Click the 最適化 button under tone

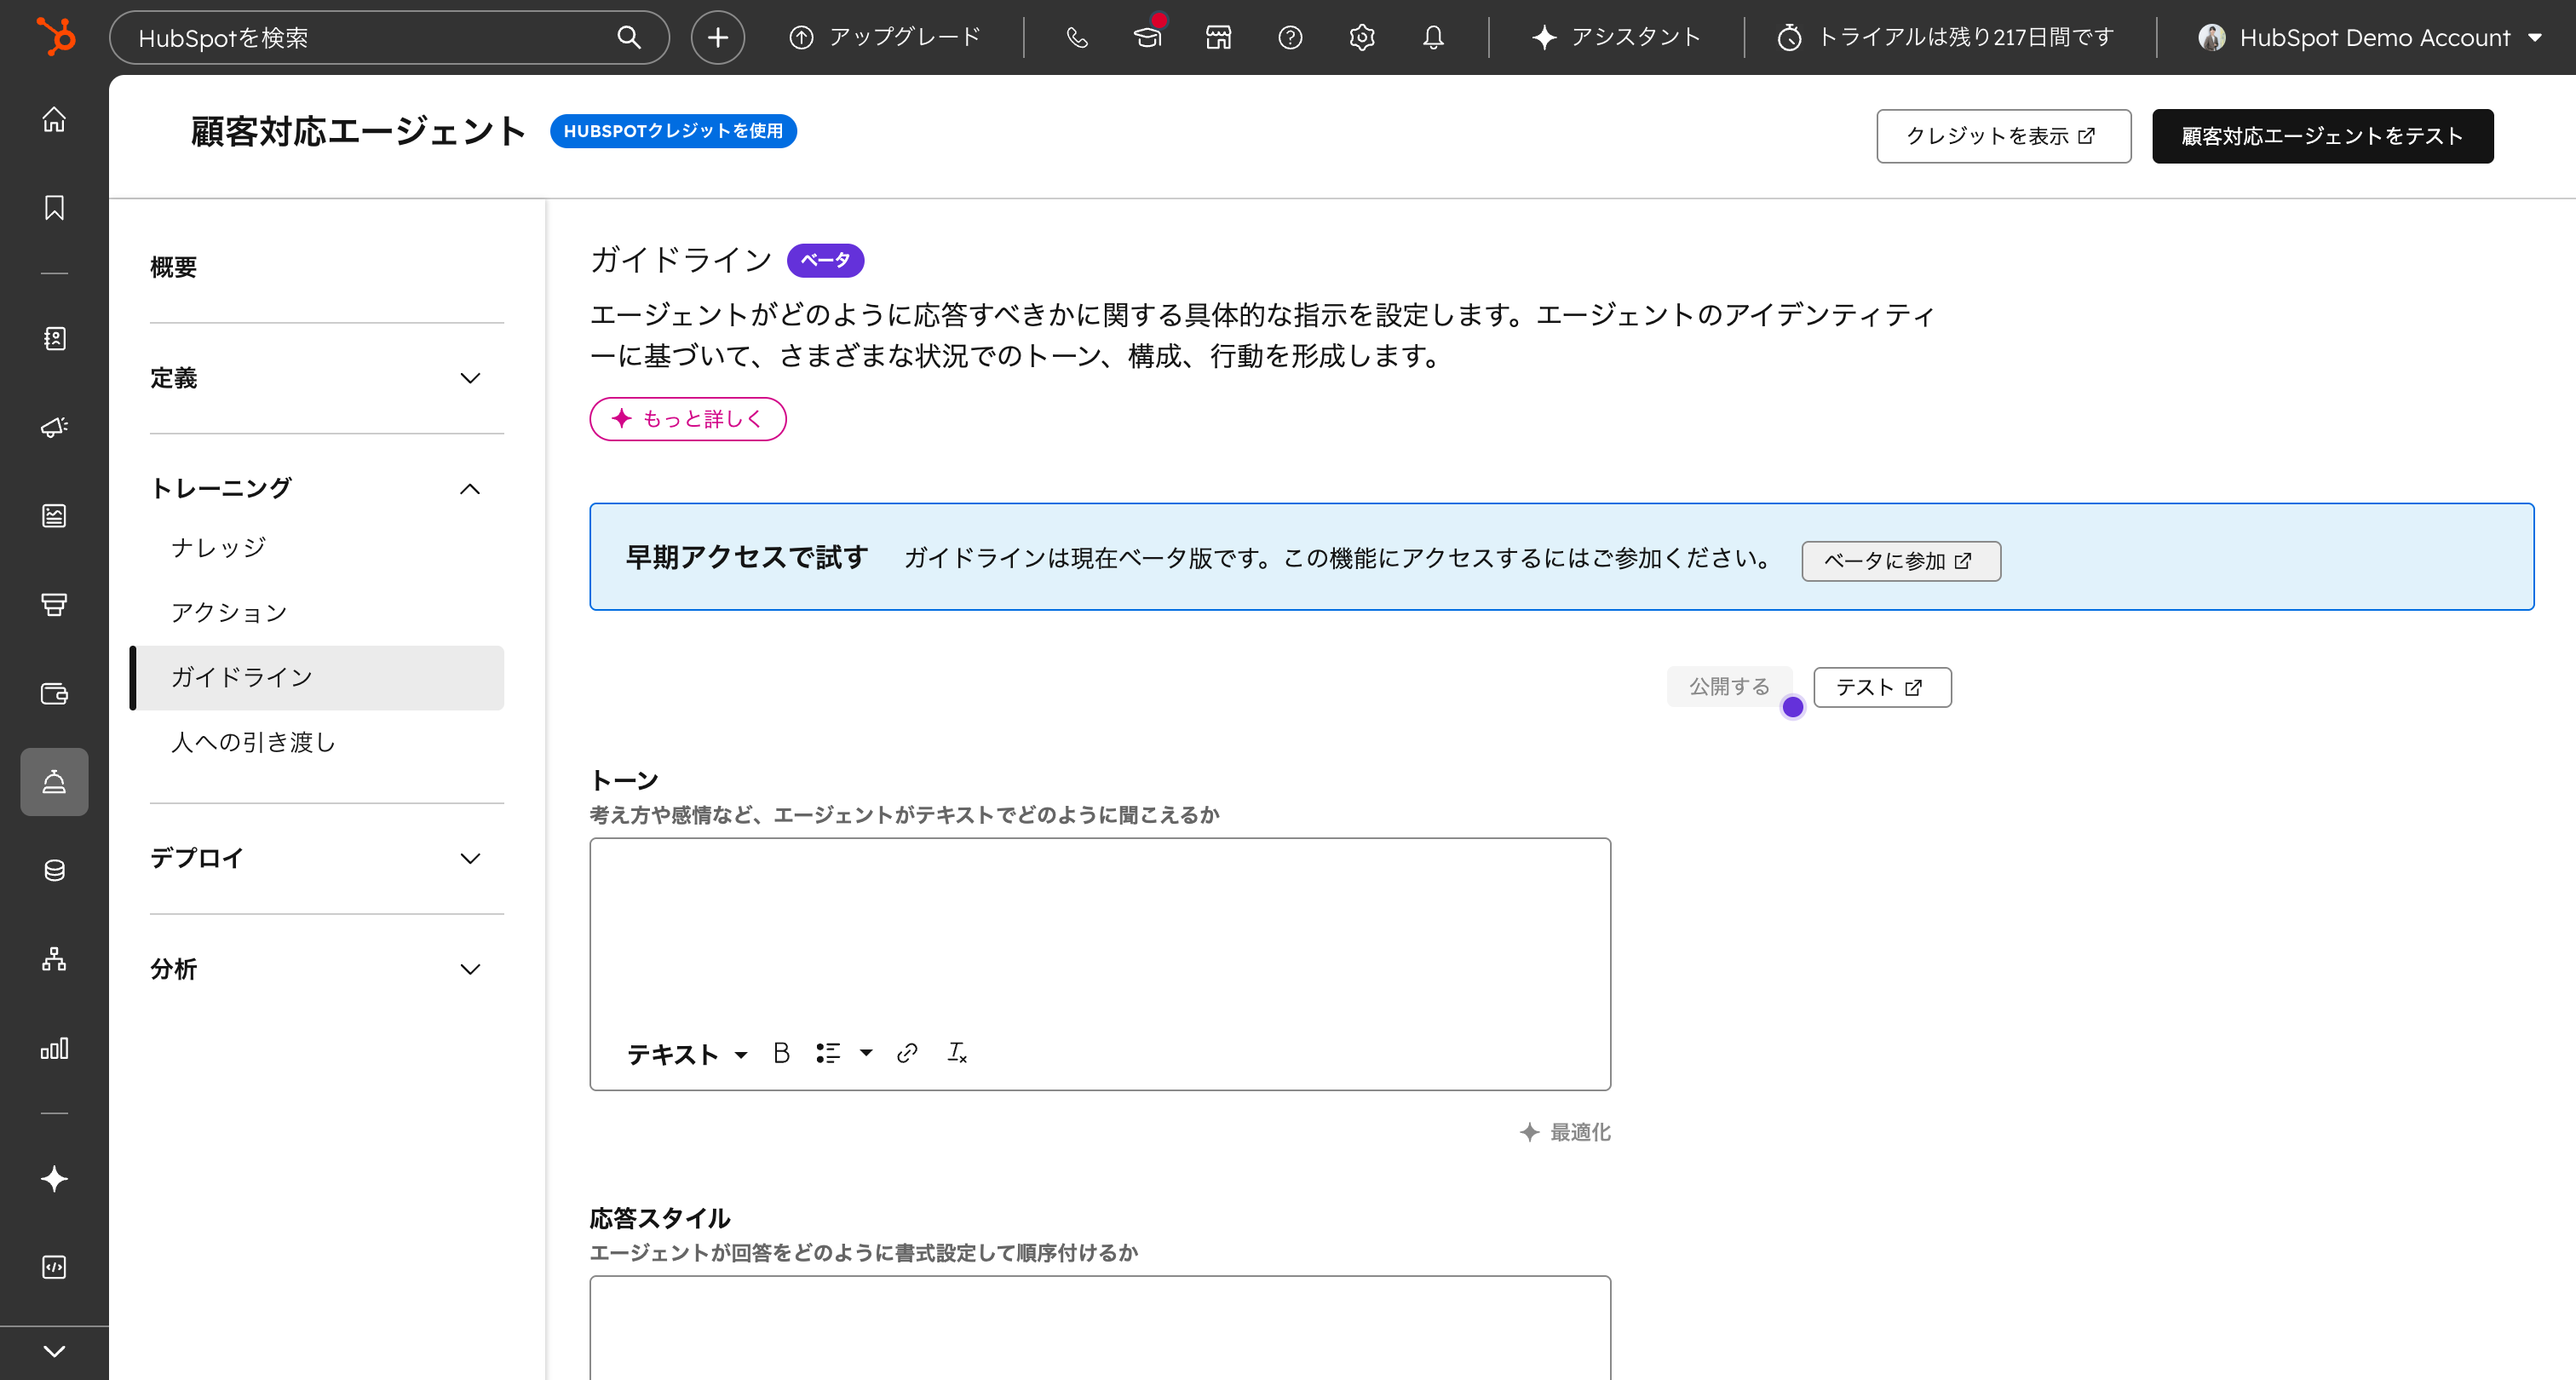[1565, 1132]
